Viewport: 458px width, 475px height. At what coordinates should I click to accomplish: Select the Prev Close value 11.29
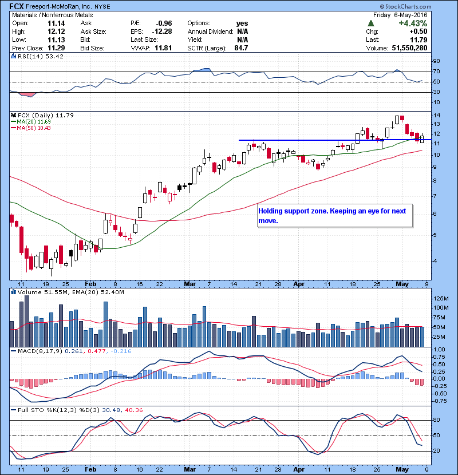56,48
